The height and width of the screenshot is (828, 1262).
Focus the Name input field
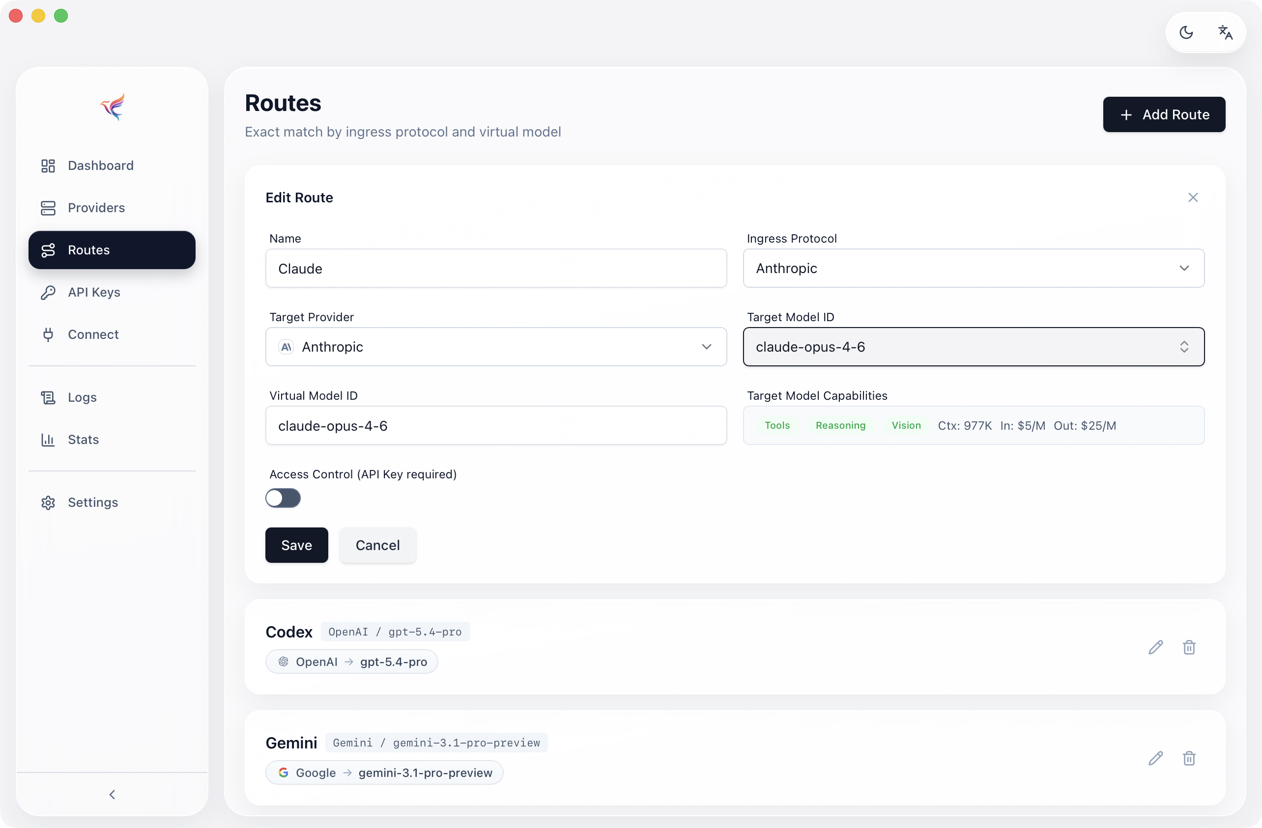click(x=496, y=268)
